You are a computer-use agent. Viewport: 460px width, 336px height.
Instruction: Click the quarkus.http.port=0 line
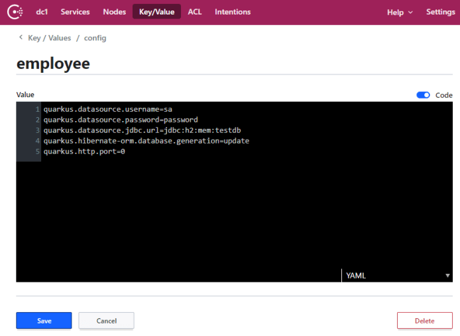(84, 151)
